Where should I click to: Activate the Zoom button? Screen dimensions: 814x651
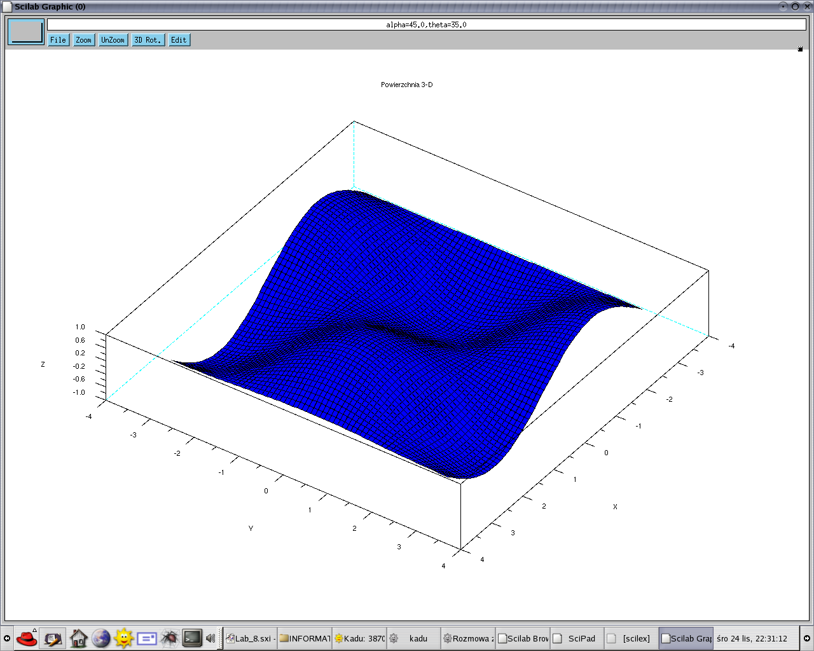point(84,40)
